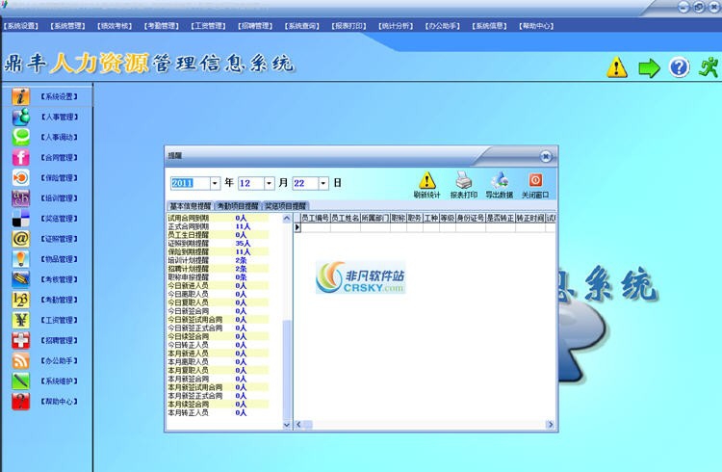
Task: Open 证照管理 '@' icon
Action: tap(21, 238)
